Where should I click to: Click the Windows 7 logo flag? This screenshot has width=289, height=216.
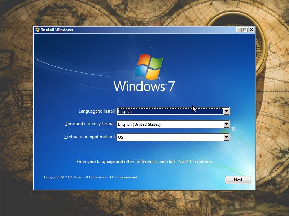coord(149,67)
